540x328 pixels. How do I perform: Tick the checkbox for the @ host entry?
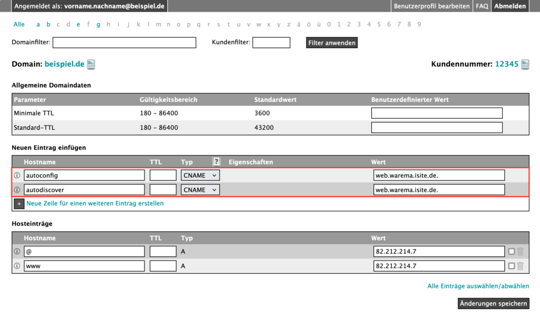512,252
